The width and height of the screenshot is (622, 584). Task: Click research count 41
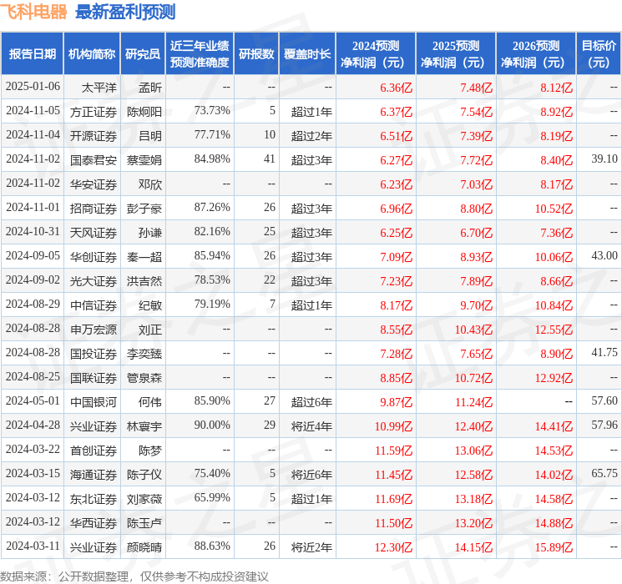click(x=270, y=159)
